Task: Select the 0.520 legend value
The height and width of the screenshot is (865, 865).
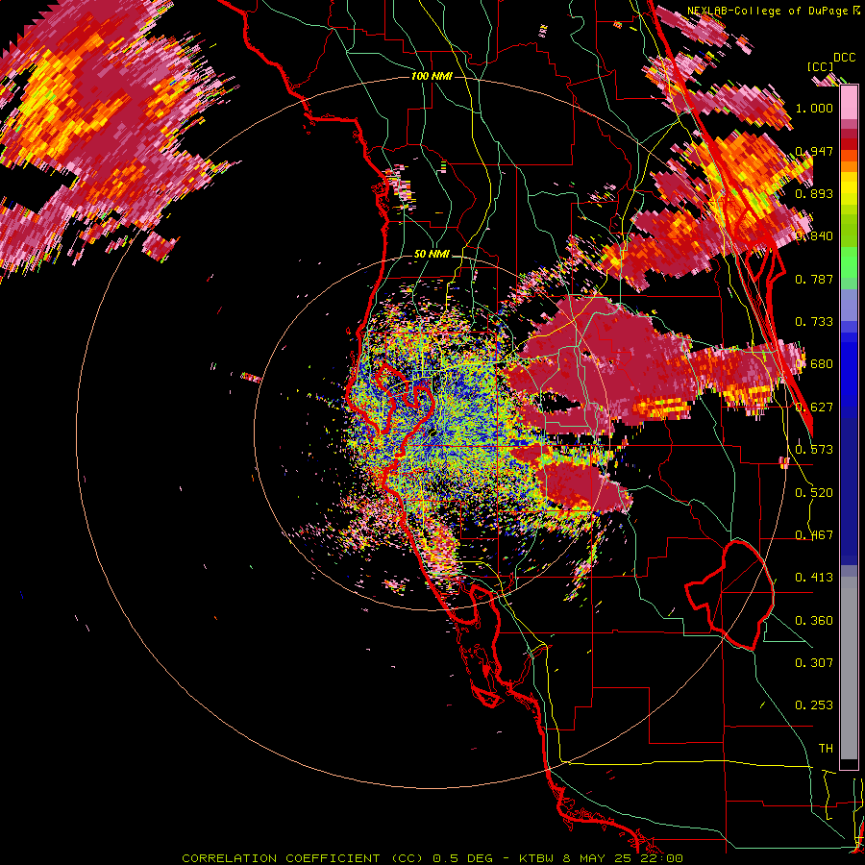Action: 814,493
